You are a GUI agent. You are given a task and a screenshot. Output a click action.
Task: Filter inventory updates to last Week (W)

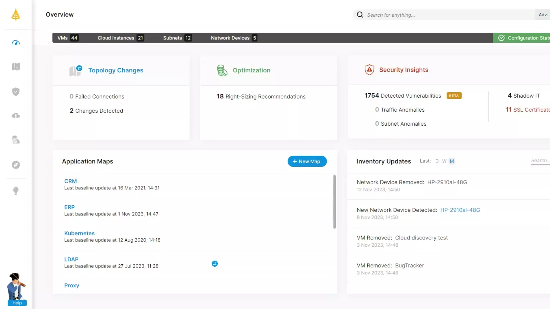pos(444,161)
